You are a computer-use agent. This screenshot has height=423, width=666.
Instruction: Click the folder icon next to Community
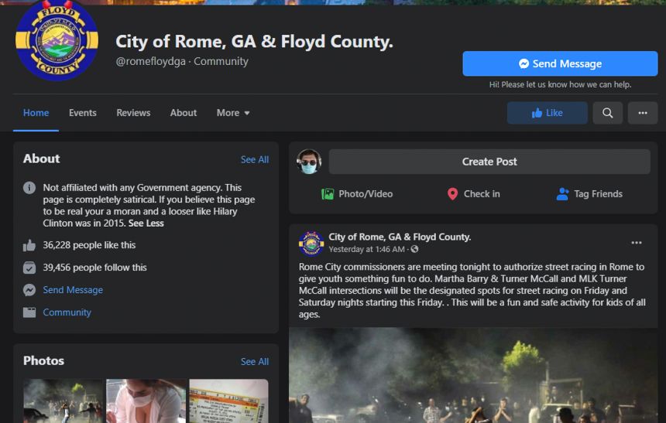(29, 312)
